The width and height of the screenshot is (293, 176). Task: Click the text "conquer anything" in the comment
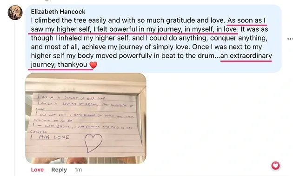pyautogui.click(x=239, y=38)
